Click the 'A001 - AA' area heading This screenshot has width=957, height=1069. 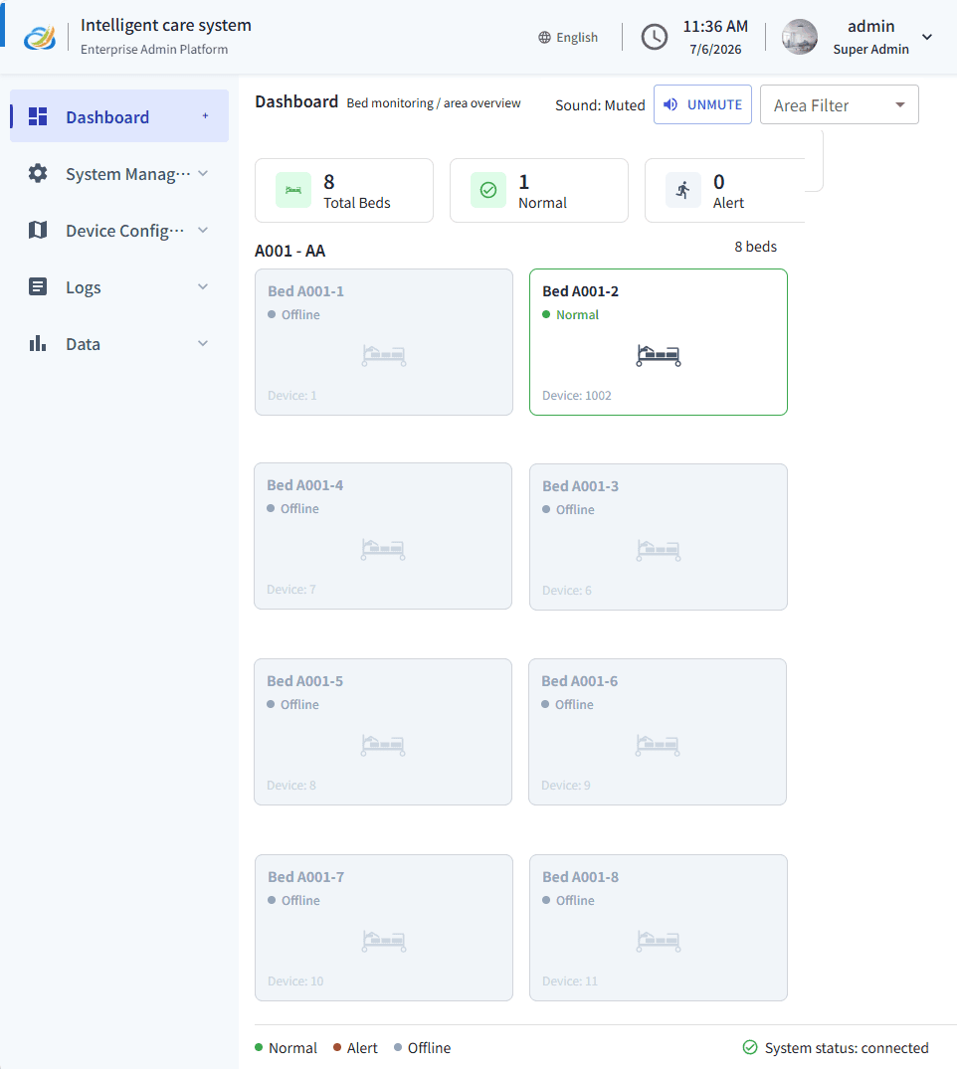click(x=289, y=251)
